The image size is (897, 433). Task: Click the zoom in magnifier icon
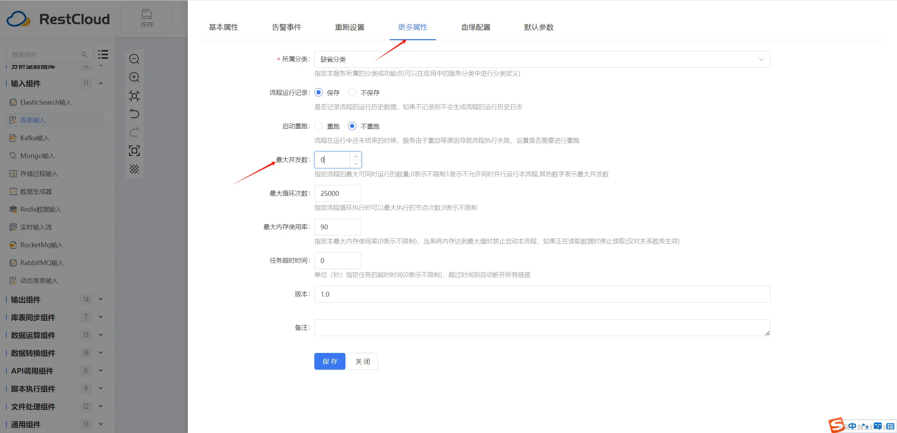(134, 77)
